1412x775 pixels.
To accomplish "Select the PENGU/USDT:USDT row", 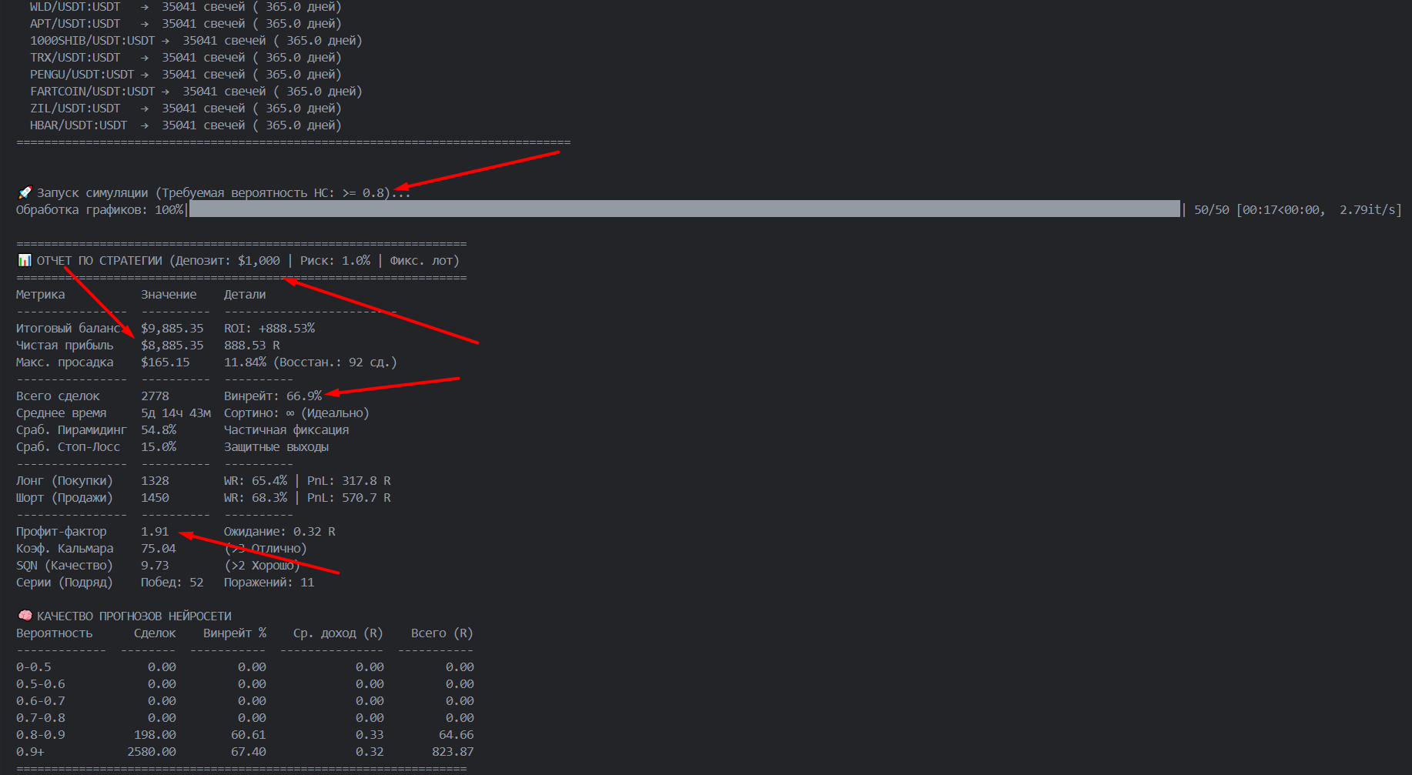I will click(x=186, y=75).
